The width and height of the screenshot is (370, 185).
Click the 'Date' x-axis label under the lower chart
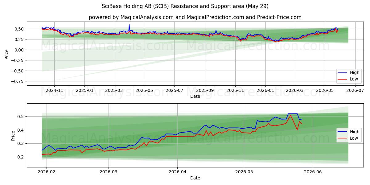coord(195,178)
